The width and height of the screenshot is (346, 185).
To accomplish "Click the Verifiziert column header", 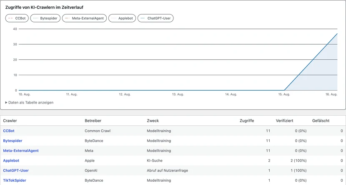I will (284, 121).
